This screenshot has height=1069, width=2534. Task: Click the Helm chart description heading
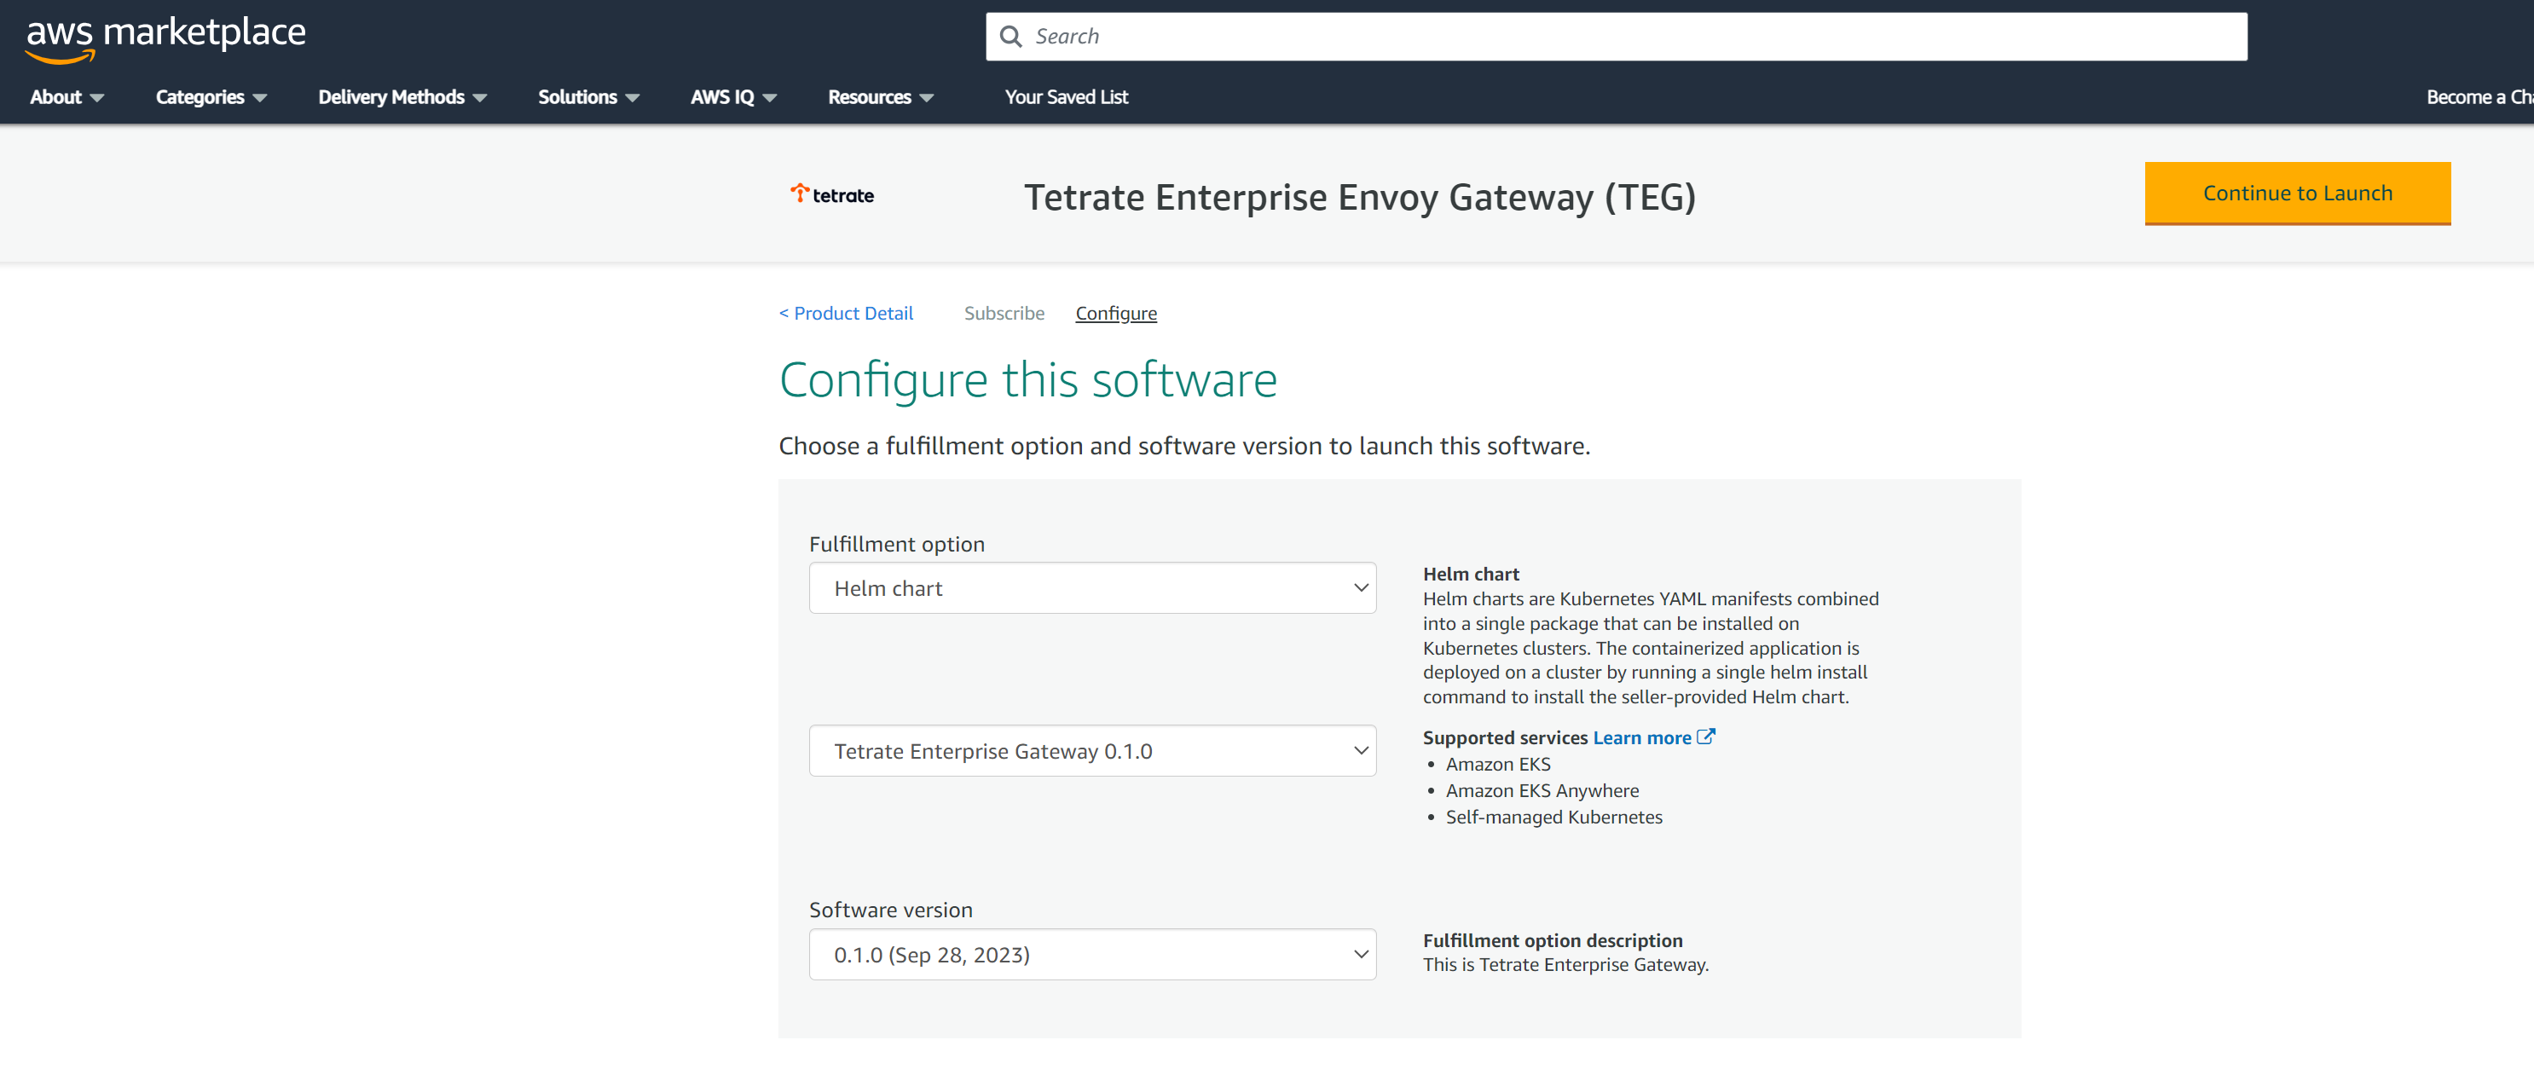coord(1471,574)
